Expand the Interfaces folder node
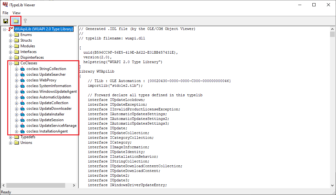This screenshot has width=336, height=195. click(10, 52)
